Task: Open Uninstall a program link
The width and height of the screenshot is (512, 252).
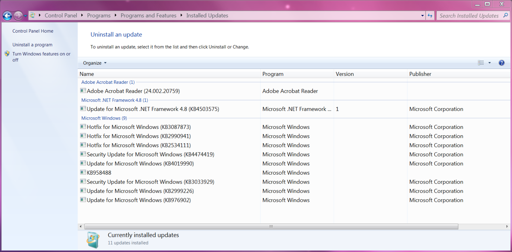Action: click(x=32, y=45)
